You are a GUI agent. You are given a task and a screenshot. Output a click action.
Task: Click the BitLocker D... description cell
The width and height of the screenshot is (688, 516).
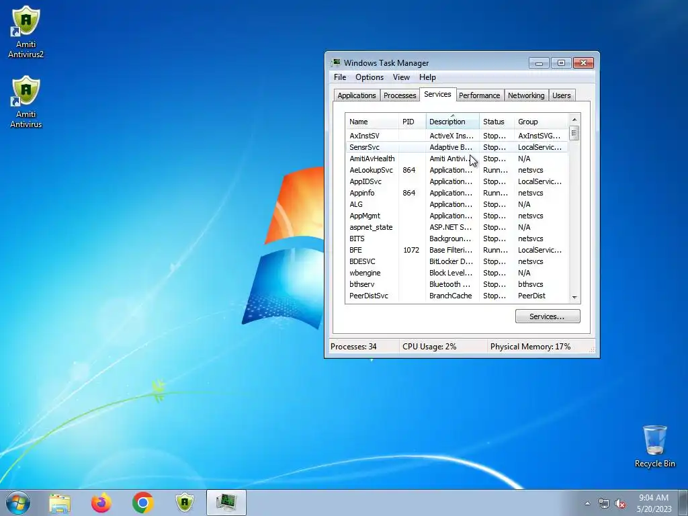point(451,261)
